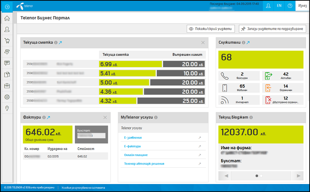Screen dimensions: 310x192
Task: Click the Кл. номер column header
Action: click(32, 149)
